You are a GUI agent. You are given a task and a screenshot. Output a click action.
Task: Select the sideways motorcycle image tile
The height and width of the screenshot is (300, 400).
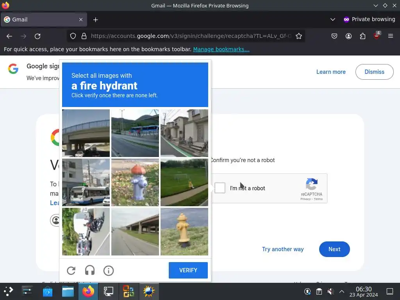click(x=86, y=232)
